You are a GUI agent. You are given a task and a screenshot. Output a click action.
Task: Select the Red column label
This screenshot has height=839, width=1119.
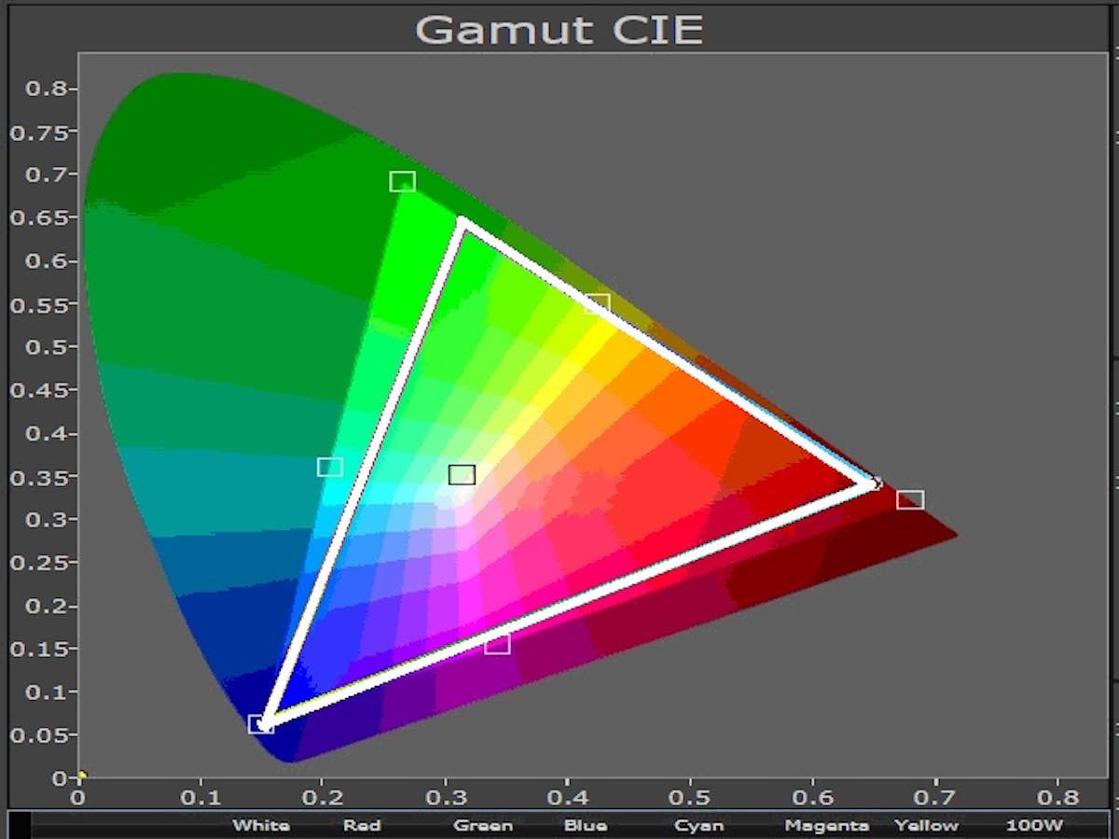pos(361,825)
